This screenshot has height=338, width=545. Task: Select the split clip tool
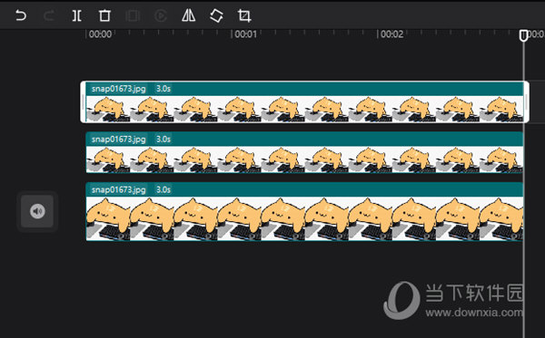tap(77, 15)
